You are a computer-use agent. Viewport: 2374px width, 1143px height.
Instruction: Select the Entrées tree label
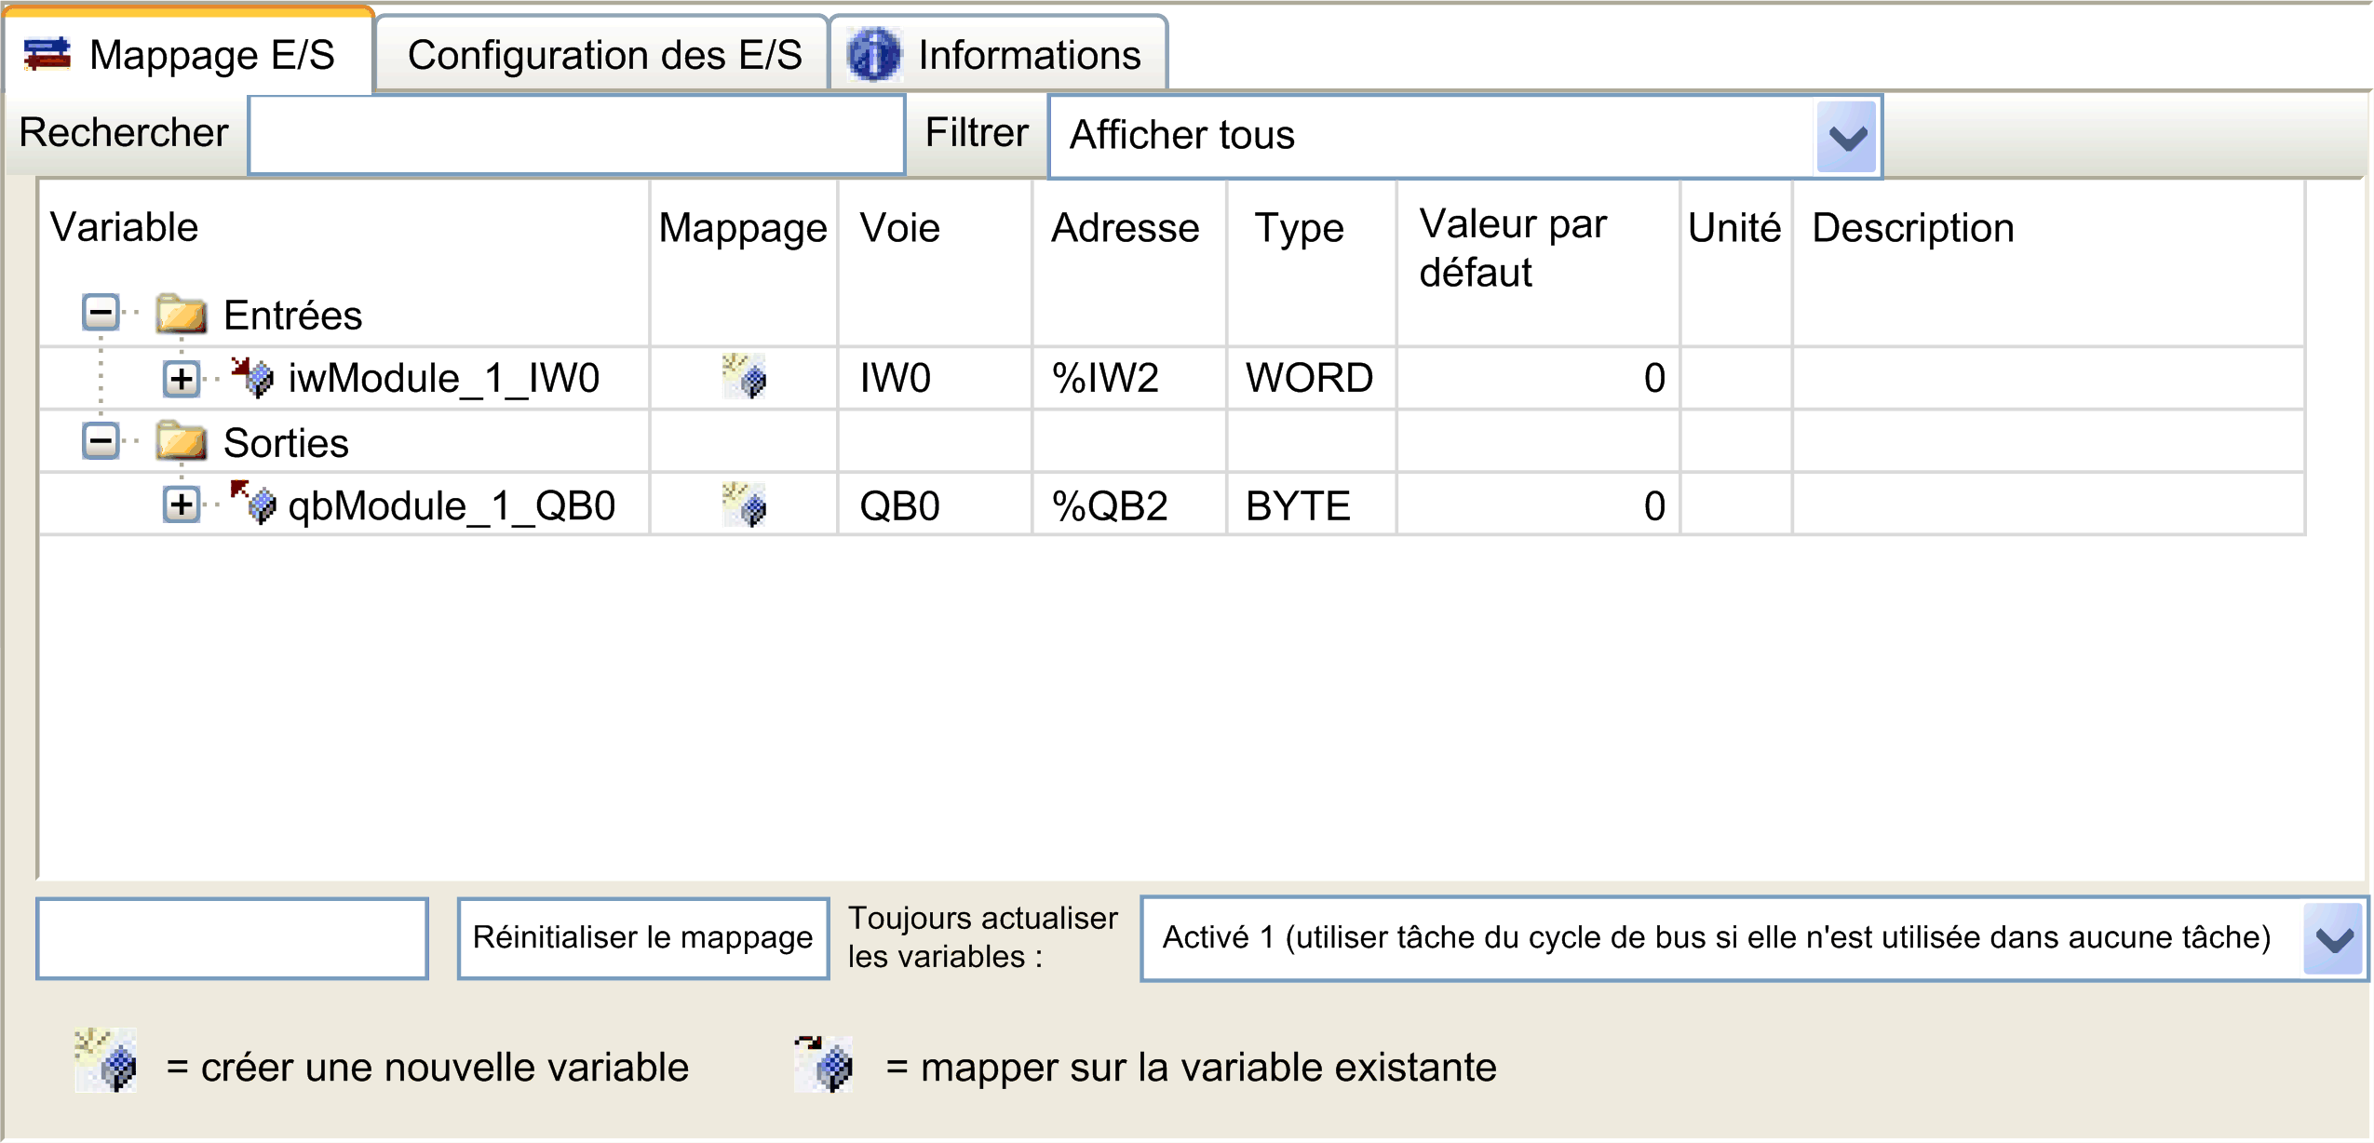(x=292, y=316)
